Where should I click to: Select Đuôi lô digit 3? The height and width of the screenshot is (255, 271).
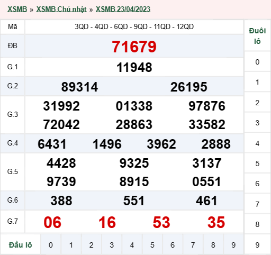coord(257,123)
